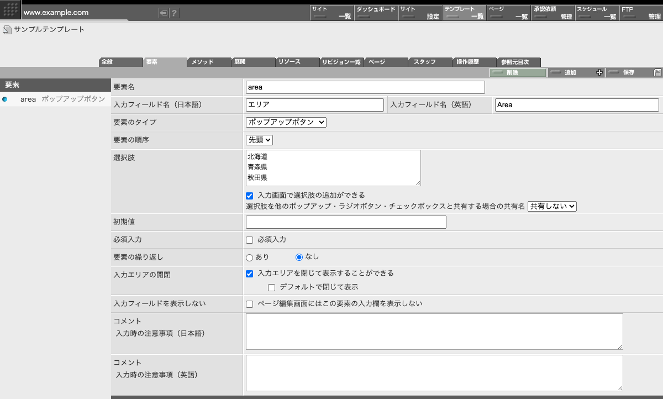Open the 展開 tab
Viewport: 663px width, 399px height.
(x=254, y=62)
